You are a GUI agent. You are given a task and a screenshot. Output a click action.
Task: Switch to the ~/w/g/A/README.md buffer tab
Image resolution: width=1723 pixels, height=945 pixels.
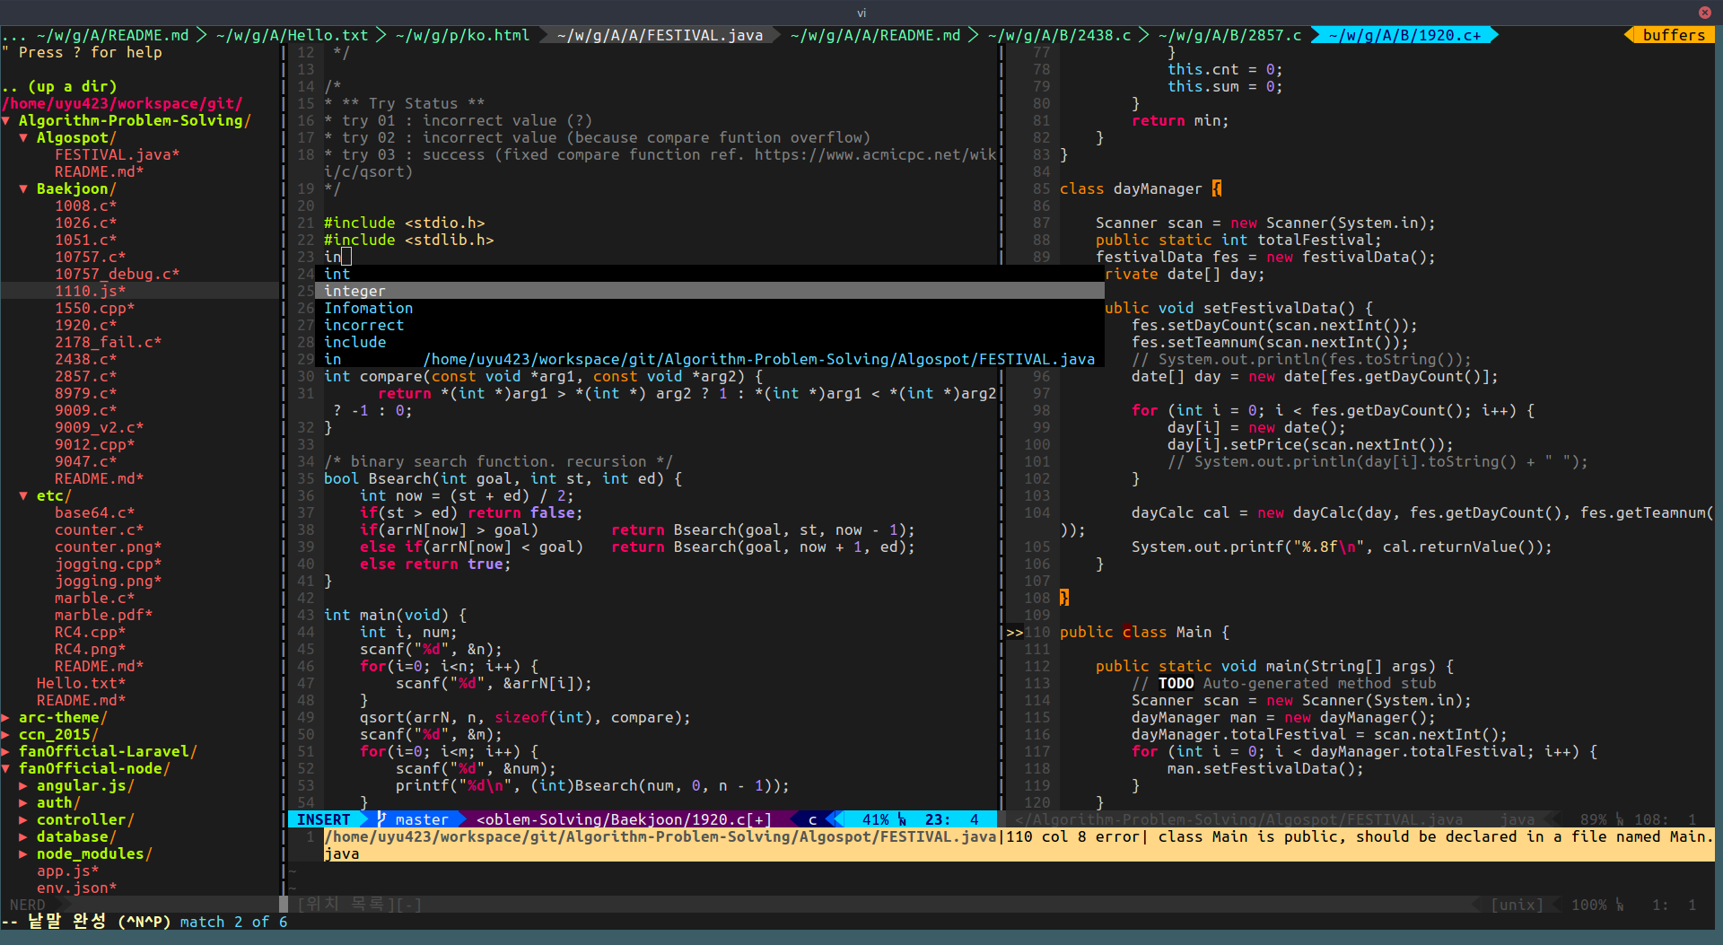pos(112,35)
